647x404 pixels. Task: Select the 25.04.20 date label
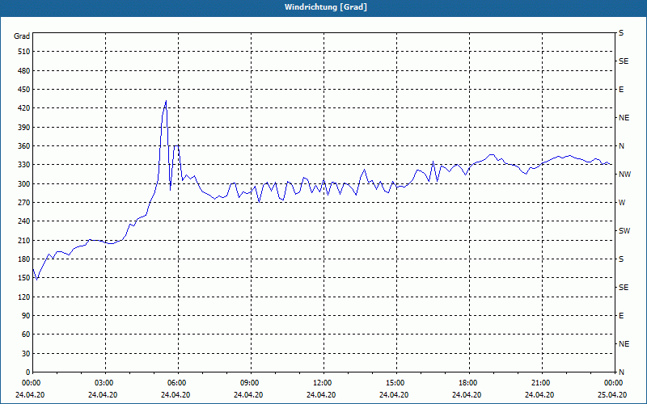click(612, 395)
